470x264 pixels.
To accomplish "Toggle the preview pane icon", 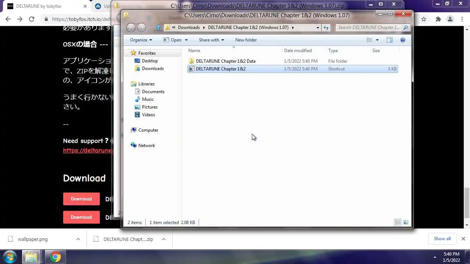I will 390,40.
